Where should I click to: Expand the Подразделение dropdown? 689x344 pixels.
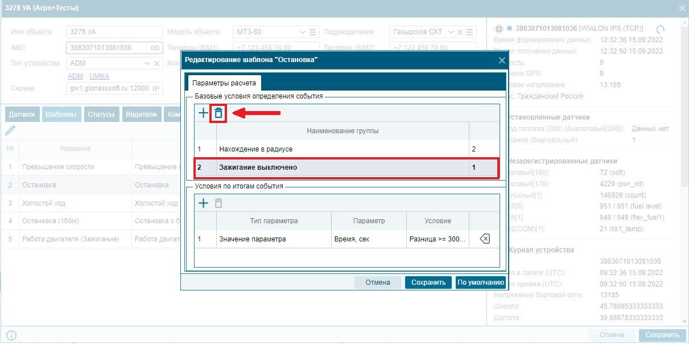(x=452, y=32)
